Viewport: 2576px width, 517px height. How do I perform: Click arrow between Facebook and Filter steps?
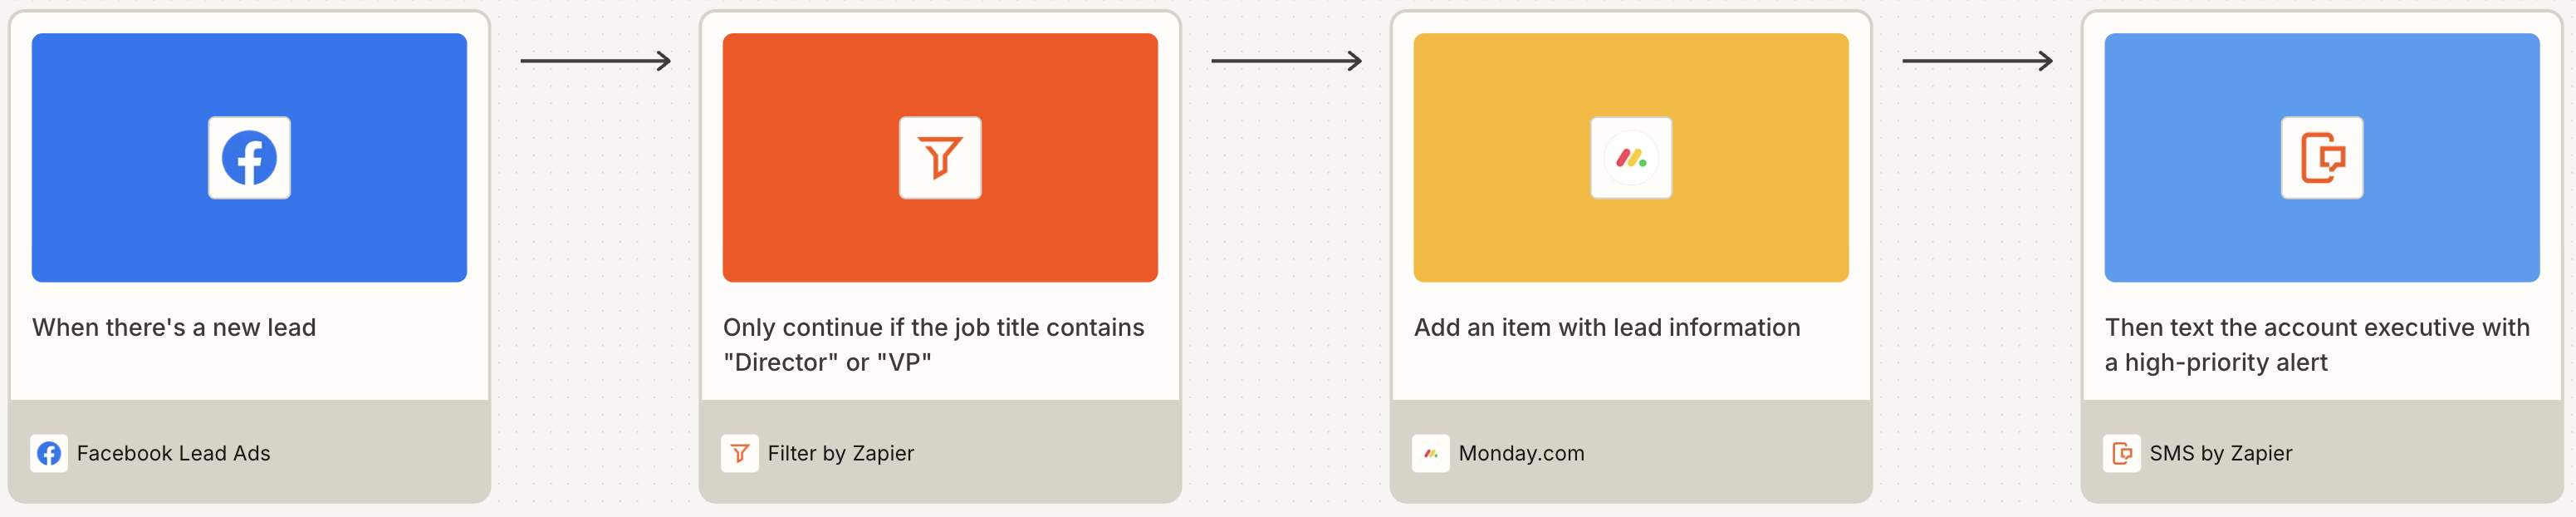pos(595,61)
